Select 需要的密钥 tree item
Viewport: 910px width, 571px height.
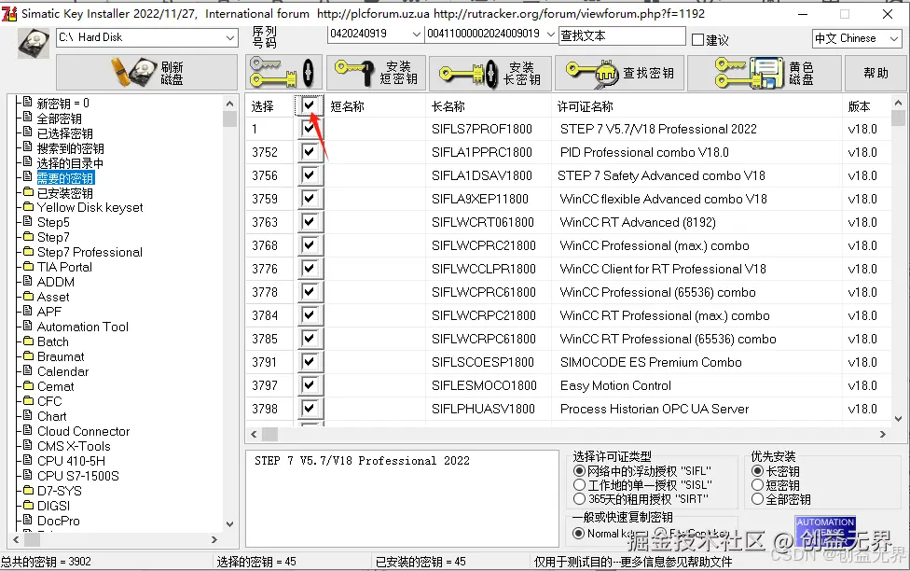pos(65,178)
